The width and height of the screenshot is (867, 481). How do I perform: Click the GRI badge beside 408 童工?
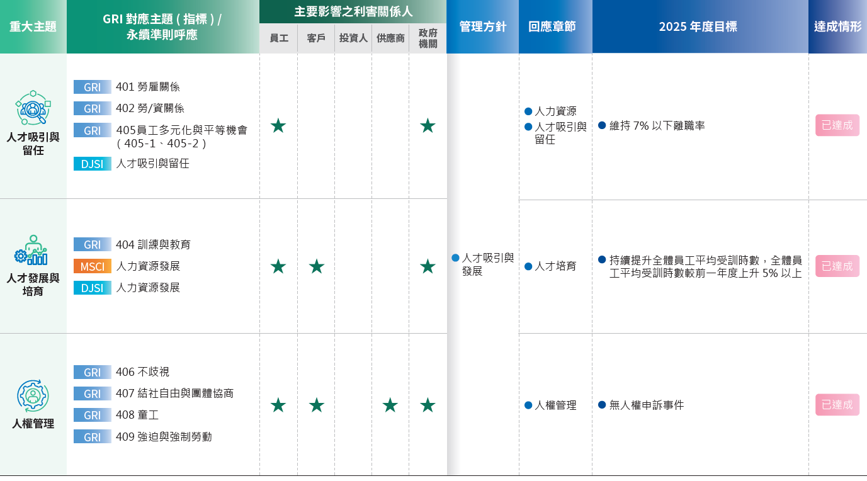coord(93,415)
